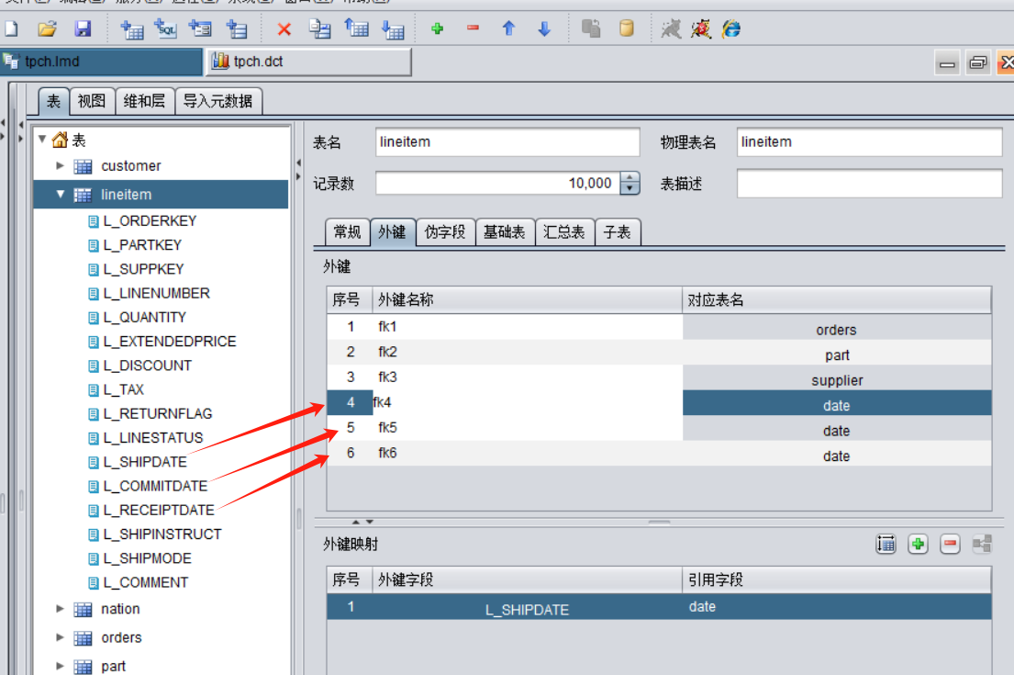Select the L_SHIPDATE field in tree

tap(145, 462)
